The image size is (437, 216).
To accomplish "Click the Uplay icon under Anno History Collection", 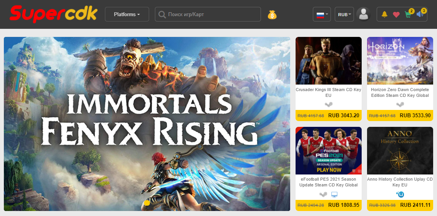I will (400, 194).
